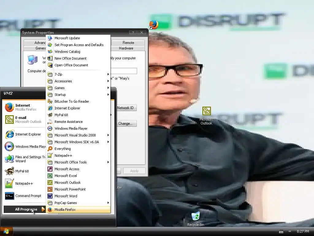Select Microsoft Outlook desktop shortcut
This screenshot has width=314, height=236.
[206, 116]
